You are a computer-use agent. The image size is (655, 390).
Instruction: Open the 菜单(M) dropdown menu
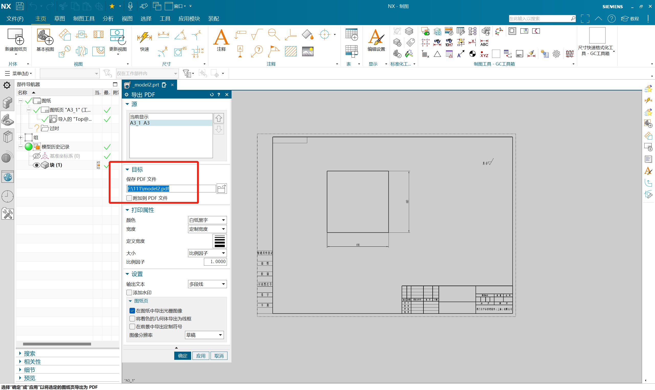tap(18, 73)
